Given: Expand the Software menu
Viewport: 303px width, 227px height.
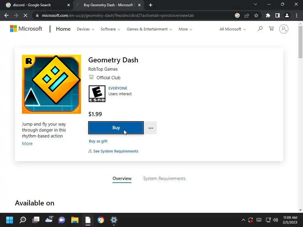Looking at the screenshot, I should pos(110,29).
